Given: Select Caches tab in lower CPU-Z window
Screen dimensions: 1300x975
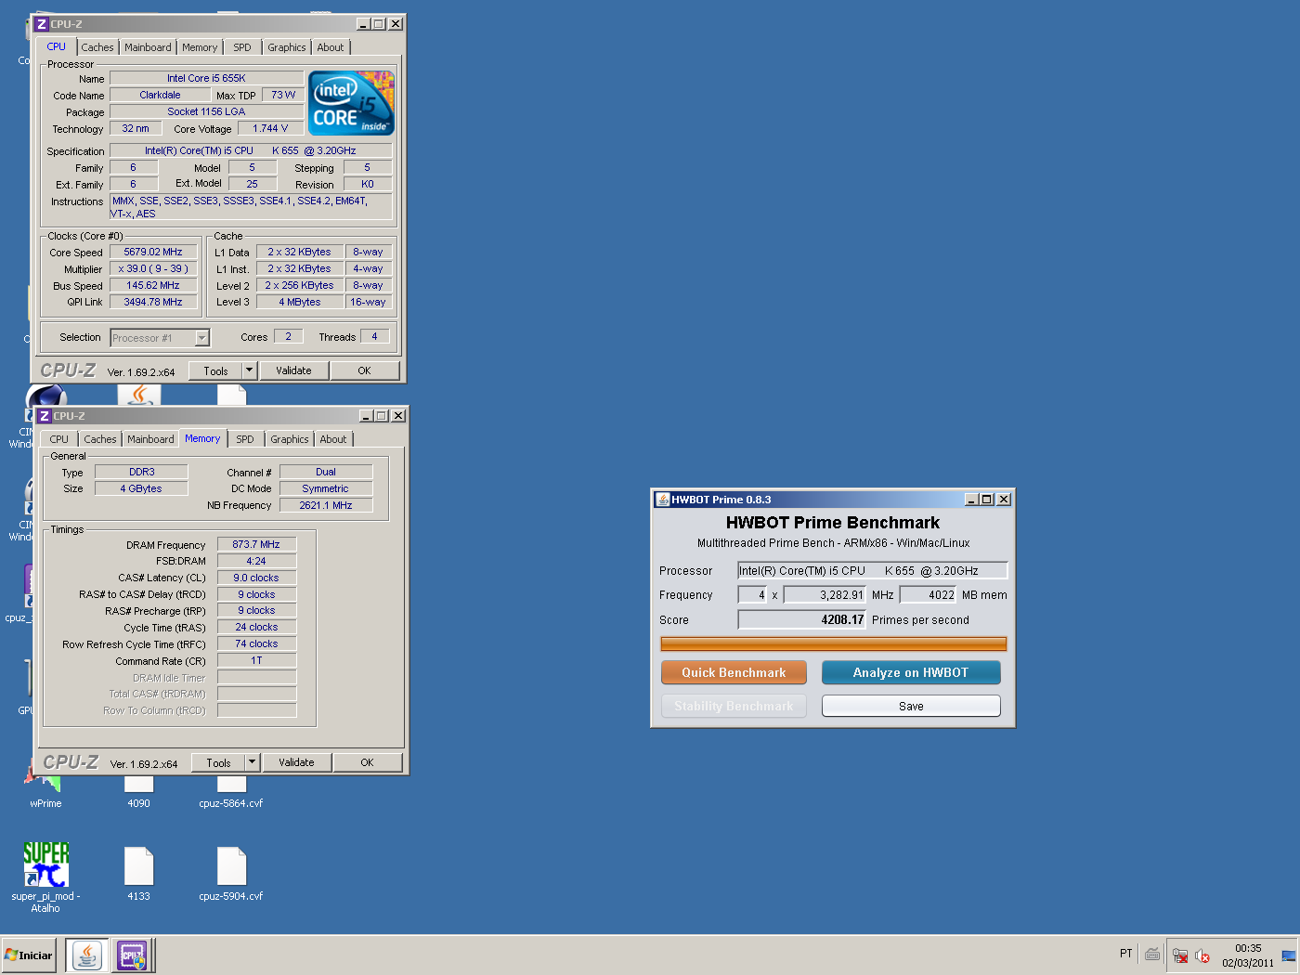Looking at the screenshot, I should [x=100, y=439].
